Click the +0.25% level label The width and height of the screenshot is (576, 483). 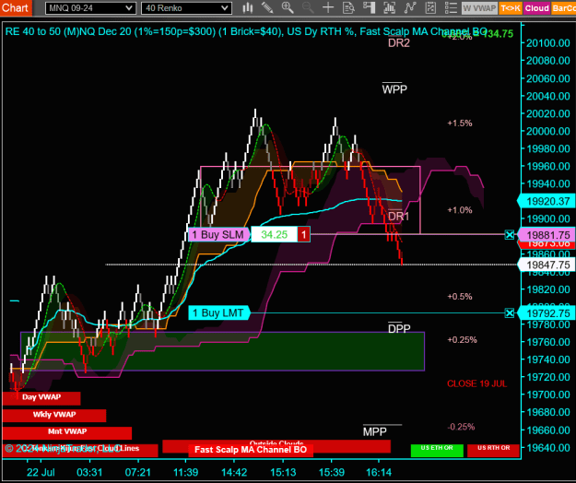coord(462,340)
